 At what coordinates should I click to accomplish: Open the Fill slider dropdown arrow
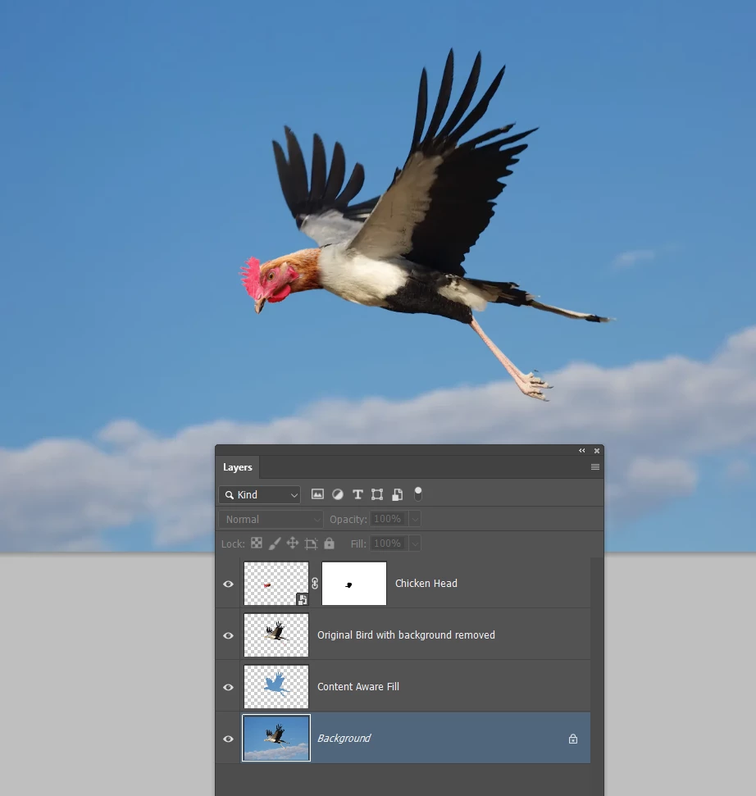(415, 544)
